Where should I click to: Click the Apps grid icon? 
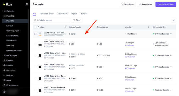pos(4,80)
